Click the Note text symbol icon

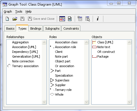click(94, 47)
